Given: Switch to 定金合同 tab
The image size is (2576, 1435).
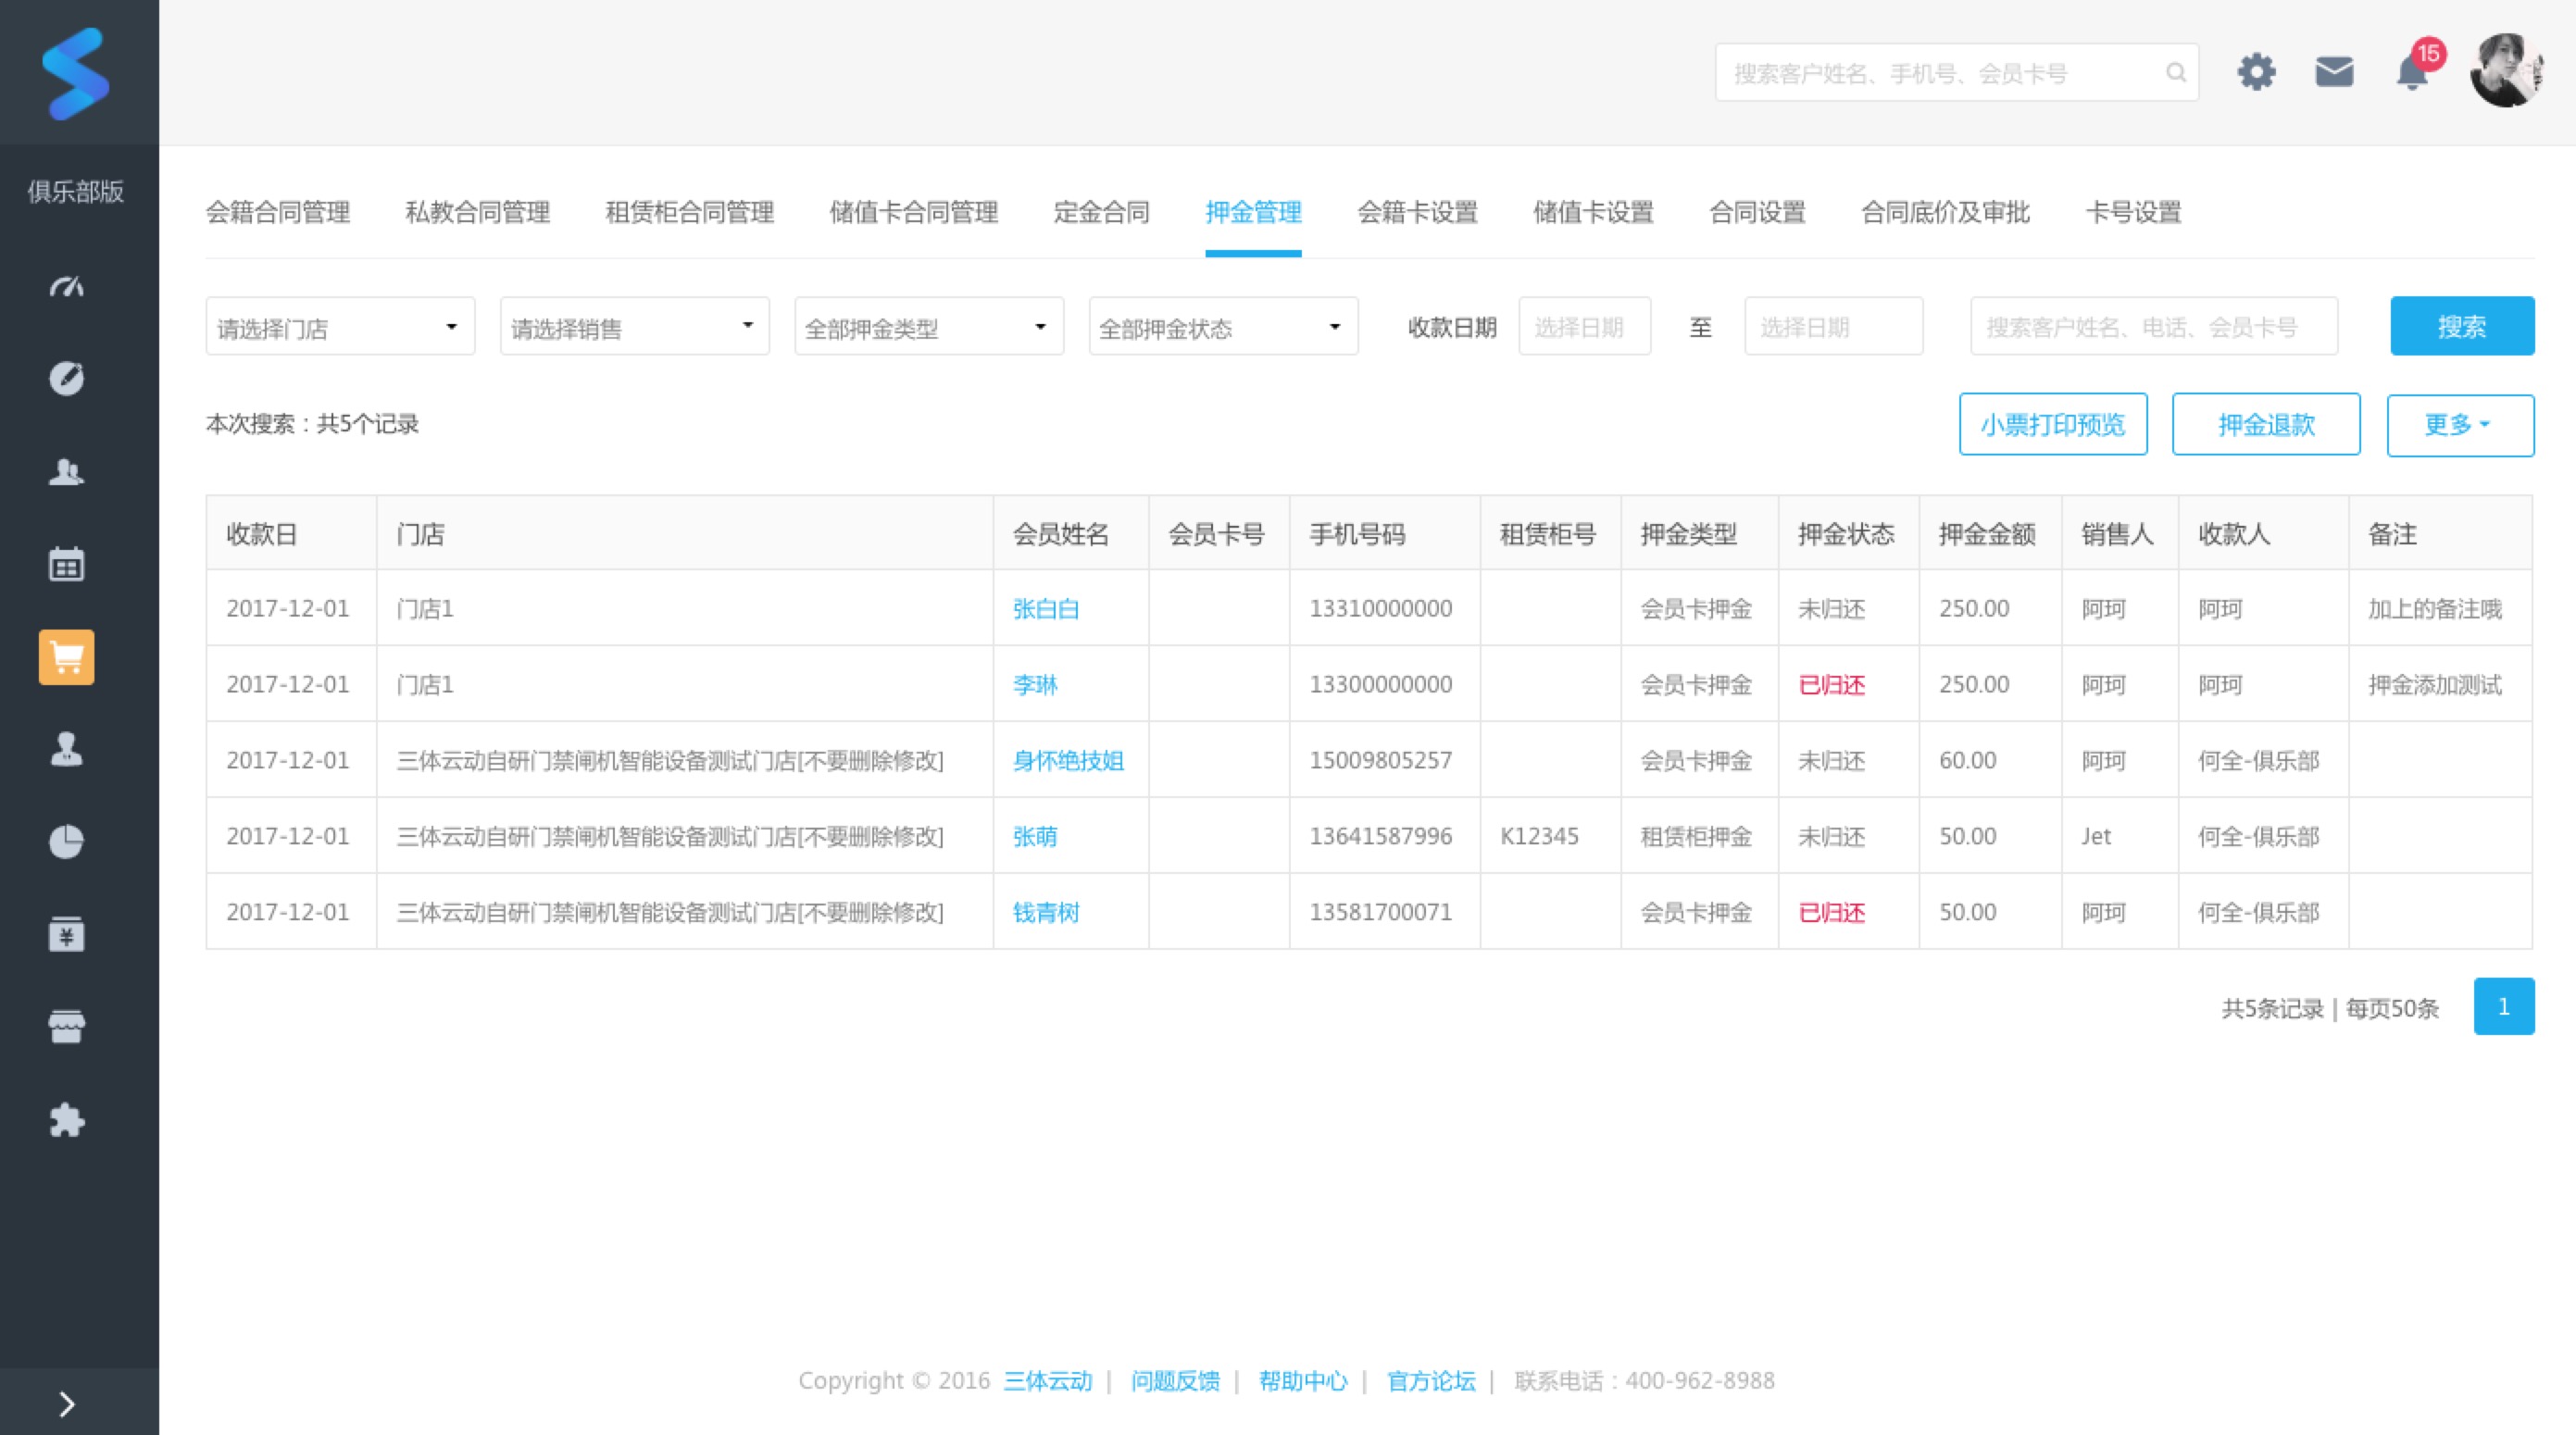Looking at the screenshot, I should point(1102,212).
